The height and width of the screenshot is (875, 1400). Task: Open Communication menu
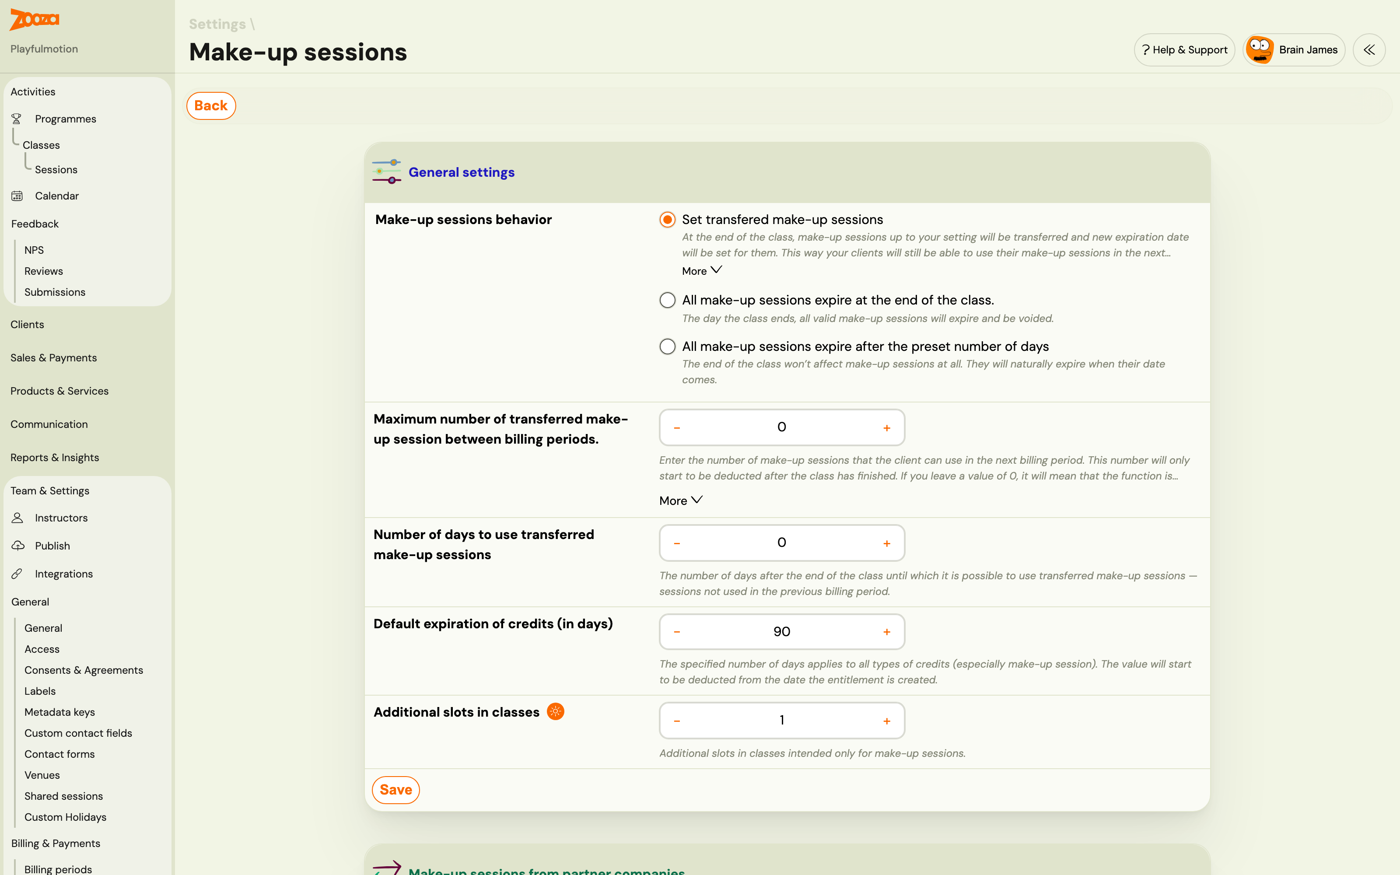[x=49, y=424]
